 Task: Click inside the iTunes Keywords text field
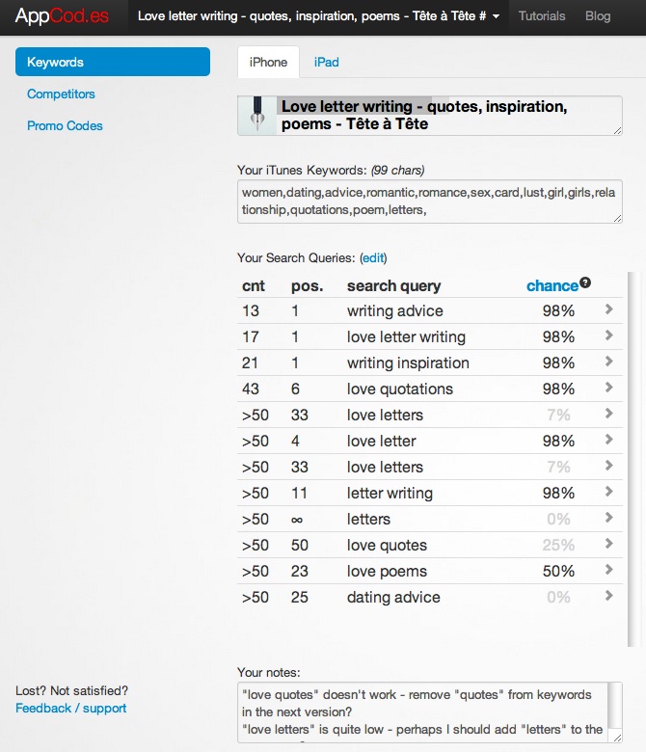(x=430, y=201)
